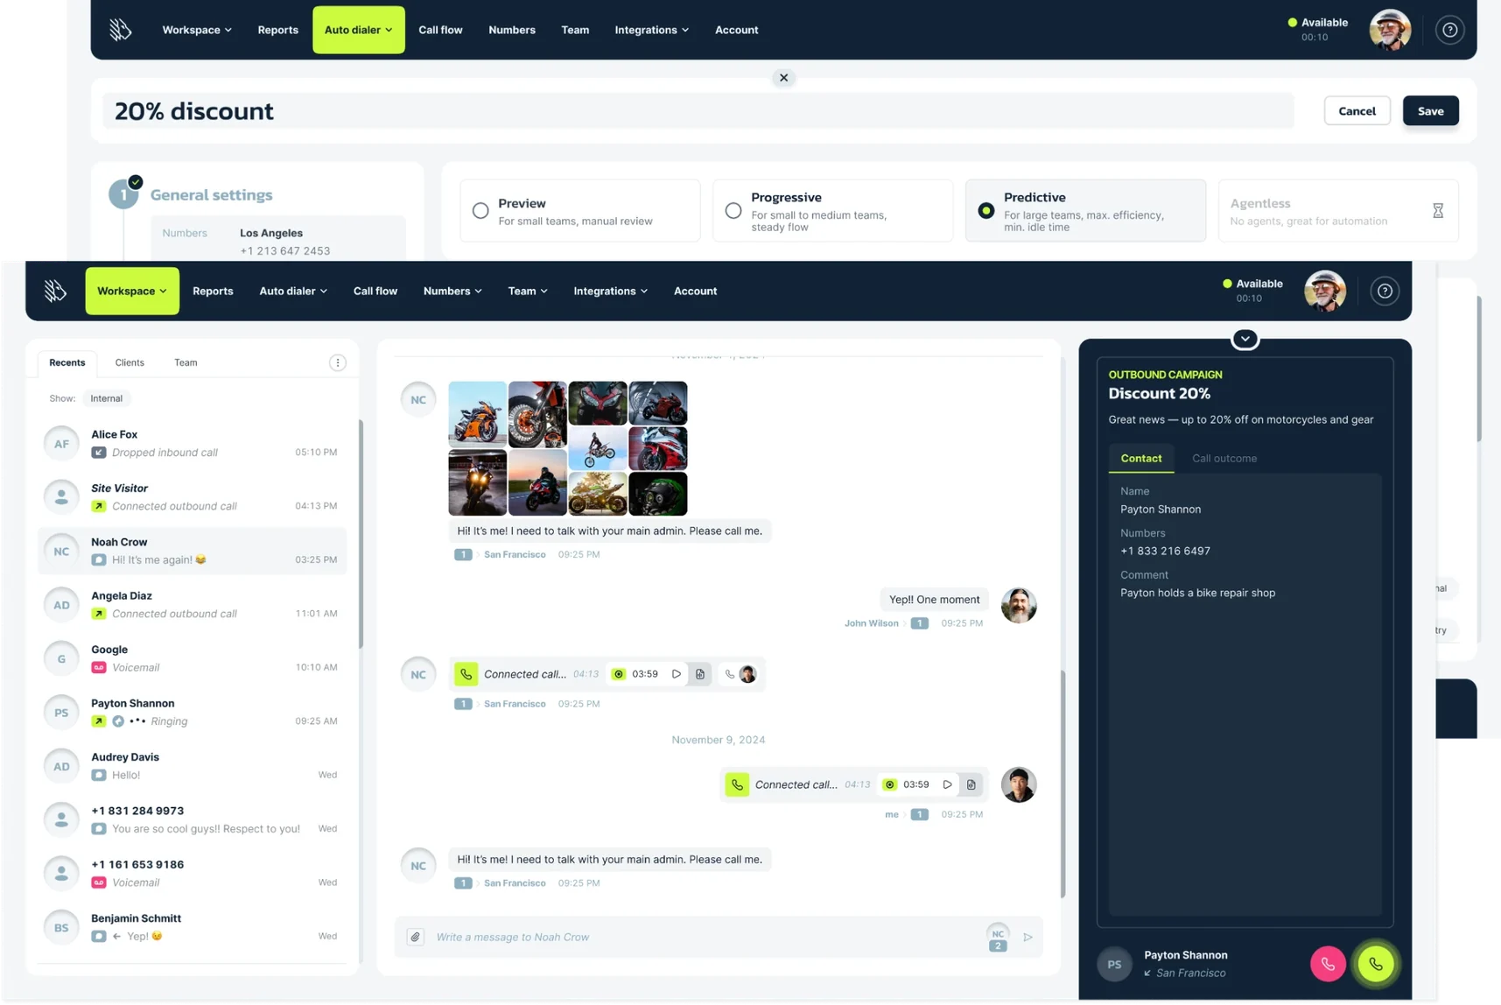Open transcript icon of first connected call
The image size is (1501, 1005).
coord(700,674)
